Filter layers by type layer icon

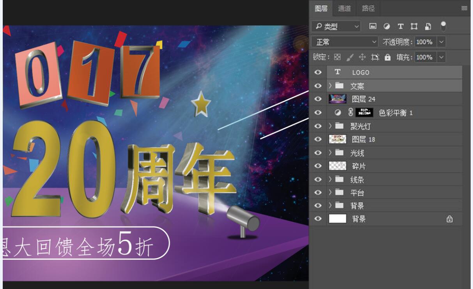pos(400,26)
